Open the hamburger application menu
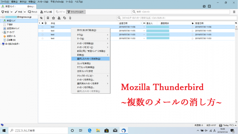The height and width of the screenshot is (134, 238). click(x=234, y=12)
